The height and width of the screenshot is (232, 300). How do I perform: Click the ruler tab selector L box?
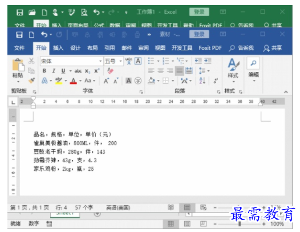pos(13,102)
